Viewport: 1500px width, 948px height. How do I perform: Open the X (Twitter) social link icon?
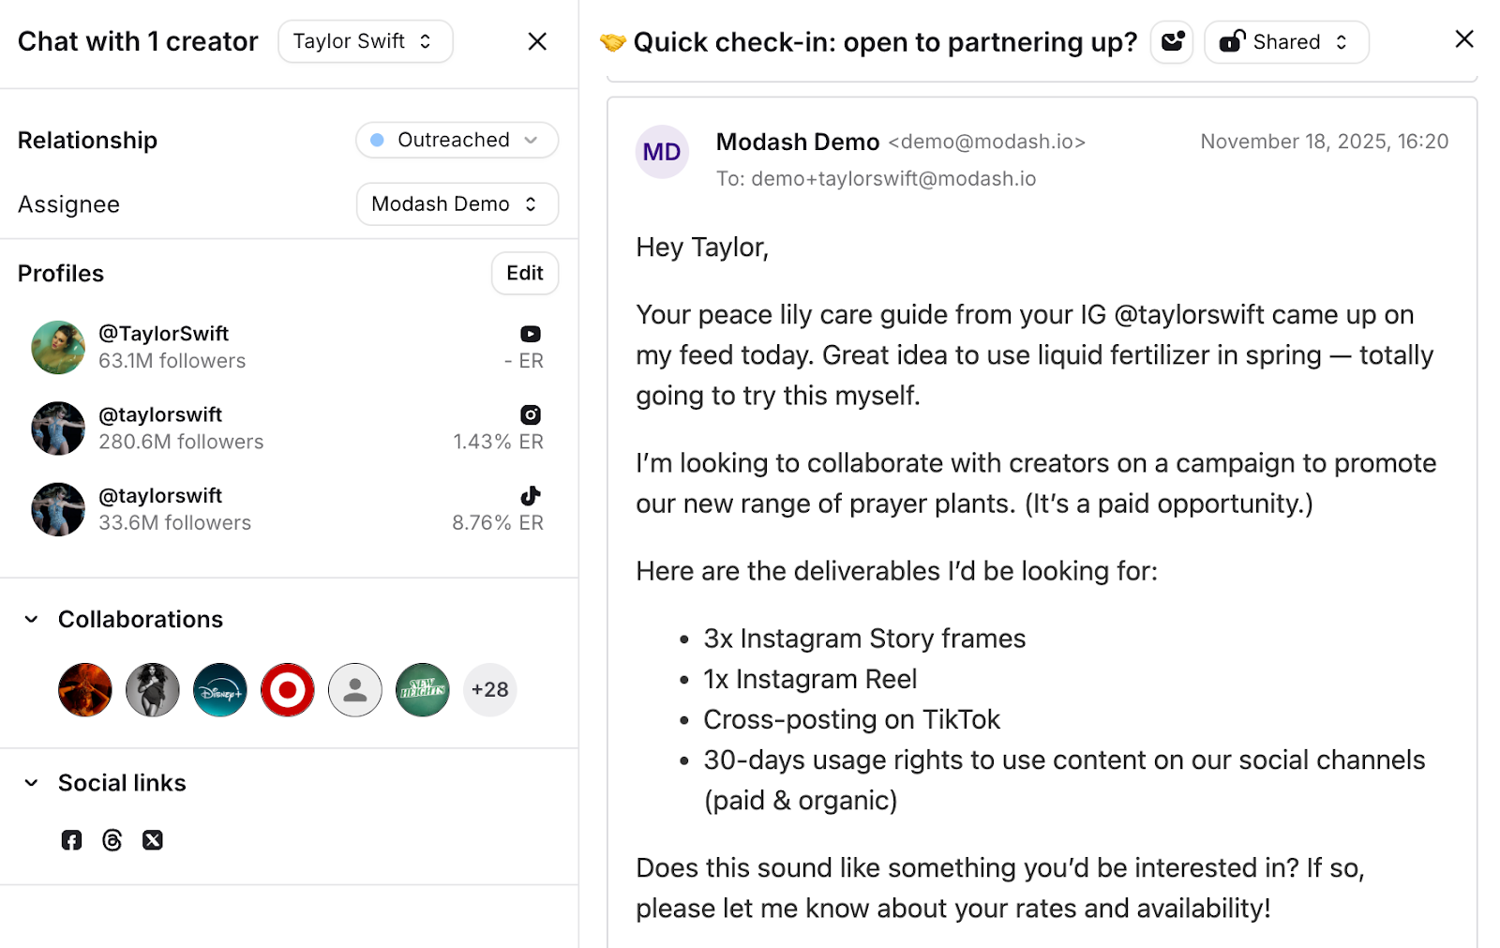(x=153, y=840)
